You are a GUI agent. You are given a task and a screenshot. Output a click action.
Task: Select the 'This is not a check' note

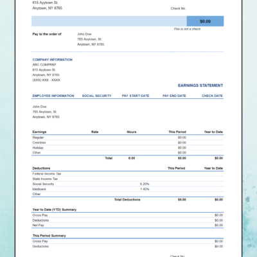coord(187,29)
